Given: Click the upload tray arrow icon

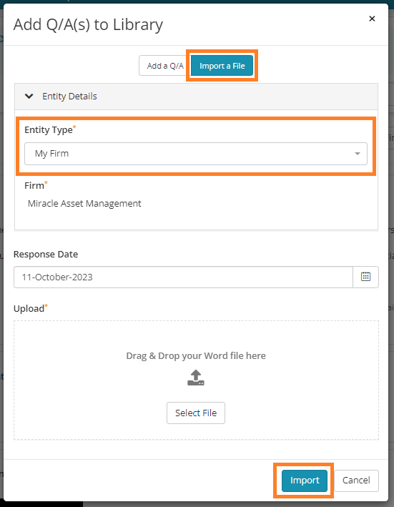Looking at the screenshot, I should coord(196,378).
